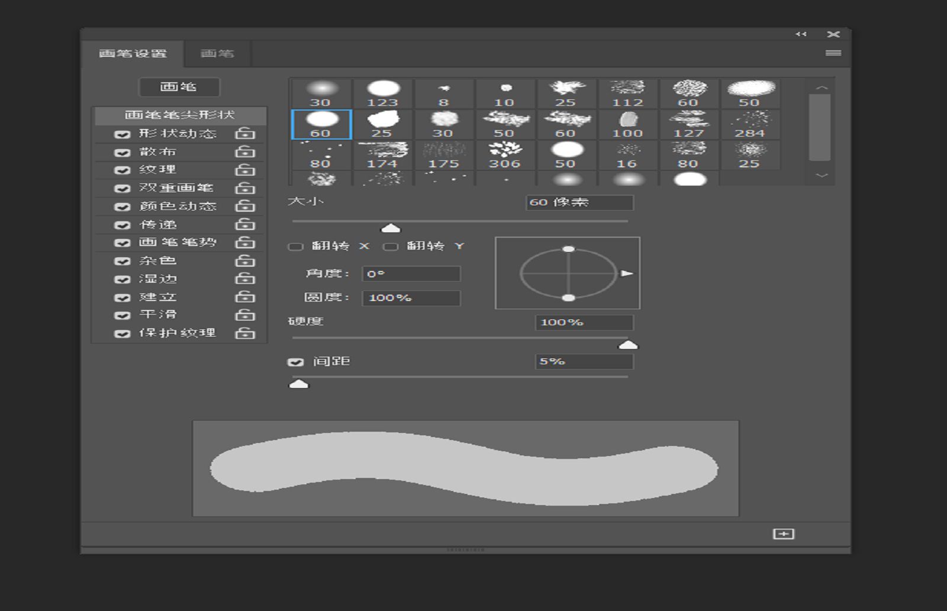The height and width of the screenshot is (611, 947).
Task: Toggle lock for 颜色动态 setting
Action: pyautogui.click(x=245, y=206)
